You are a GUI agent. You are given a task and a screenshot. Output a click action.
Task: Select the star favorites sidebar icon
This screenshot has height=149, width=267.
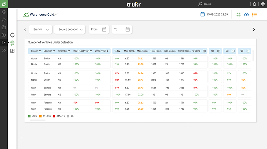(4, 20)
